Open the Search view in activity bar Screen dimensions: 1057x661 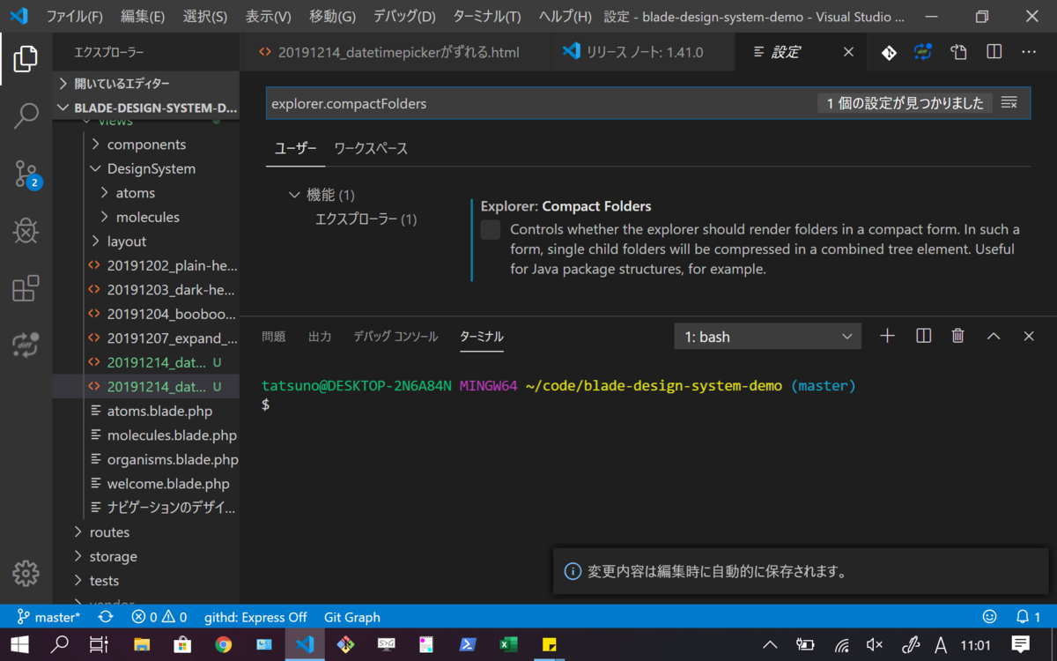26,115
